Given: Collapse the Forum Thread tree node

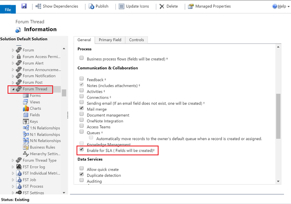Looking at the screenshot, I should (13, 89).
